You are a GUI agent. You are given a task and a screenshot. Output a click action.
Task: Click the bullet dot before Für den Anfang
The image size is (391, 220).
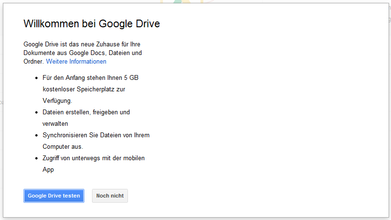pyautogui.click(x=36, y=78)
